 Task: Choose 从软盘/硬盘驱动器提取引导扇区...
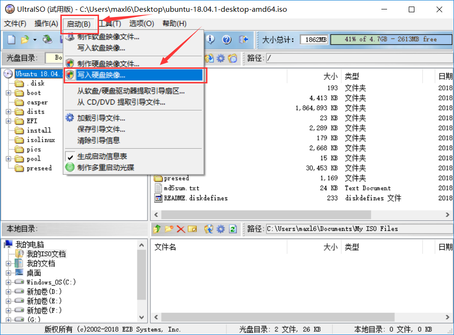coord(133,91)
